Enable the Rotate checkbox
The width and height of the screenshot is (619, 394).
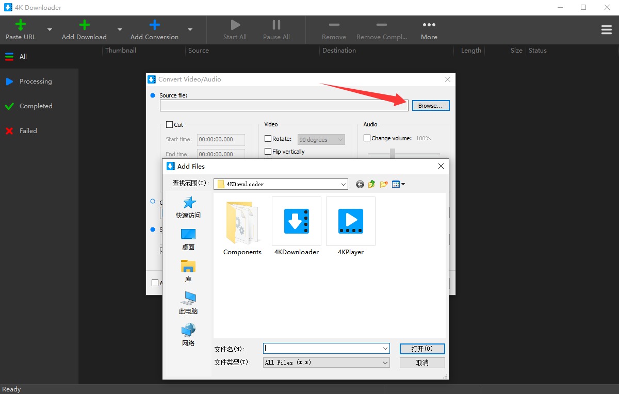click(268, 139)
